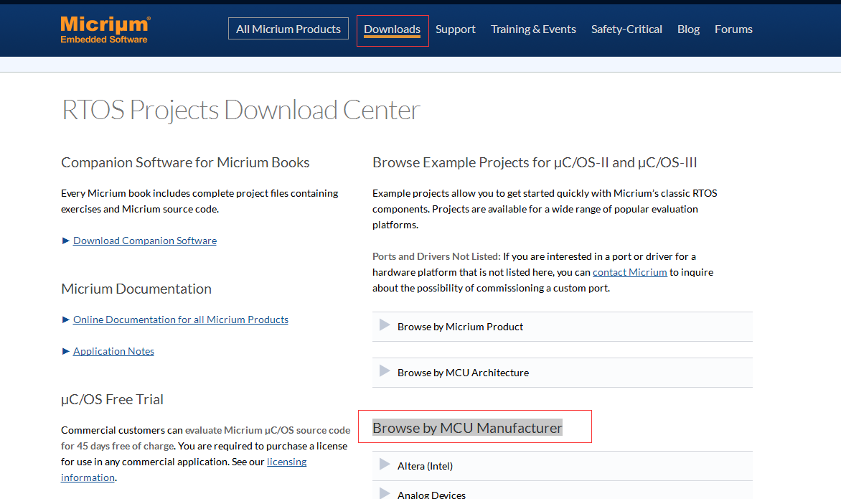
Task: Open the Downloads menu item
Action: [x=392, y=29]
